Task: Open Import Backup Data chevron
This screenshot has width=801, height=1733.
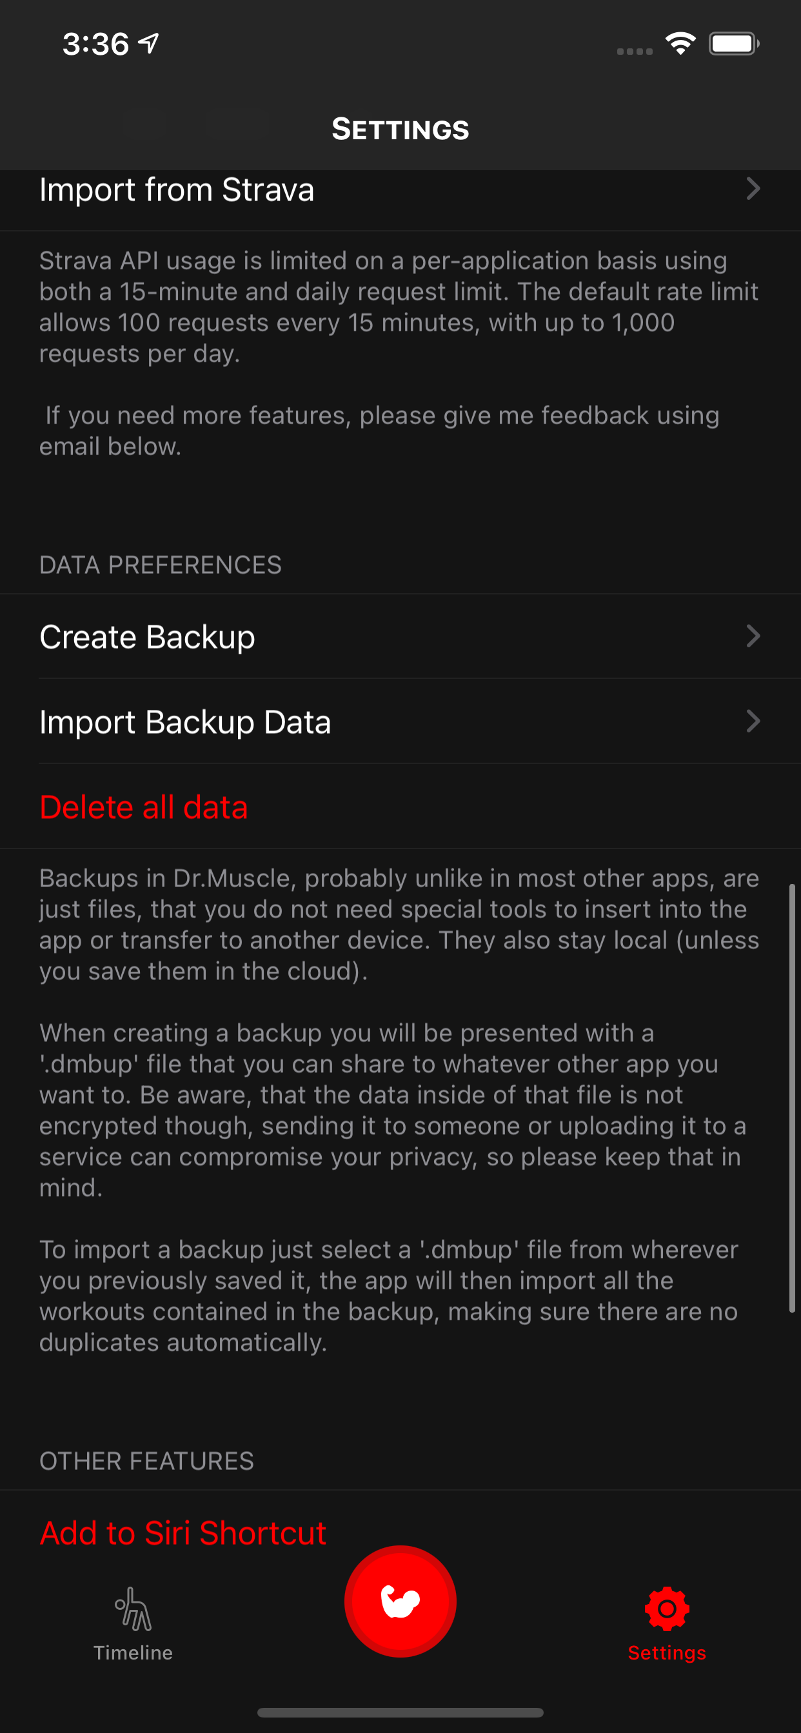Action: coord(753,721)
